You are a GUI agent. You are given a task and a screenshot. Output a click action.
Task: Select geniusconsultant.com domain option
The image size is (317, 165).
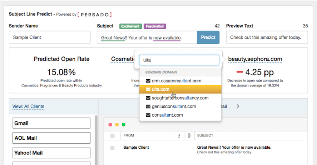tap(180, 106)
